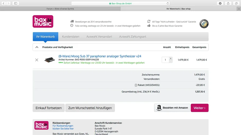Click the circular arrows return guarantee icon
Image resolution: width=241 pixels, height=135 pixels.
(x=149, y=21)
